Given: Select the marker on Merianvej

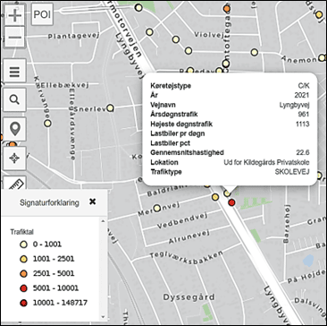Looking at the screenshot, I should [157, 208].
